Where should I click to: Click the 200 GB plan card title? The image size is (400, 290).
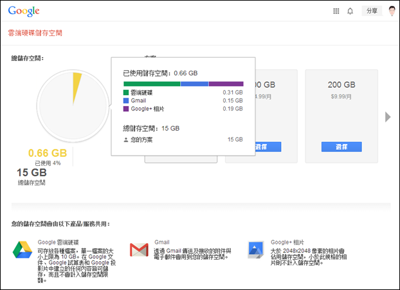tap(341, 85)
